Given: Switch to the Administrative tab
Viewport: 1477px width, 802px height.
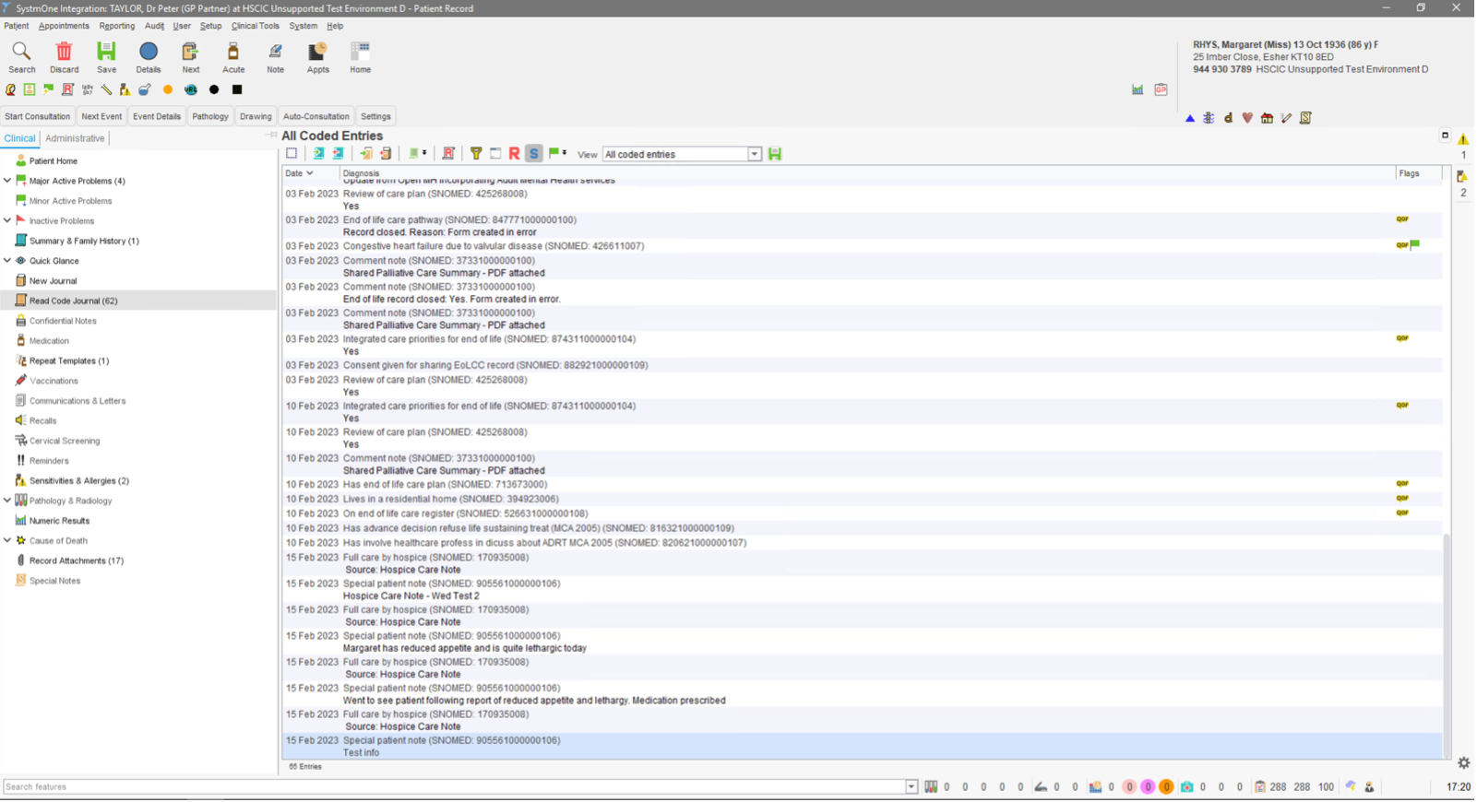Looking at the screenshot, I should pyautogui.click(x=75, y=138).
